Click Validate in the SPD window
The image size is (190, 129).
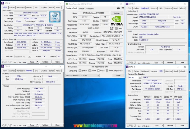[x=170, y=126]
